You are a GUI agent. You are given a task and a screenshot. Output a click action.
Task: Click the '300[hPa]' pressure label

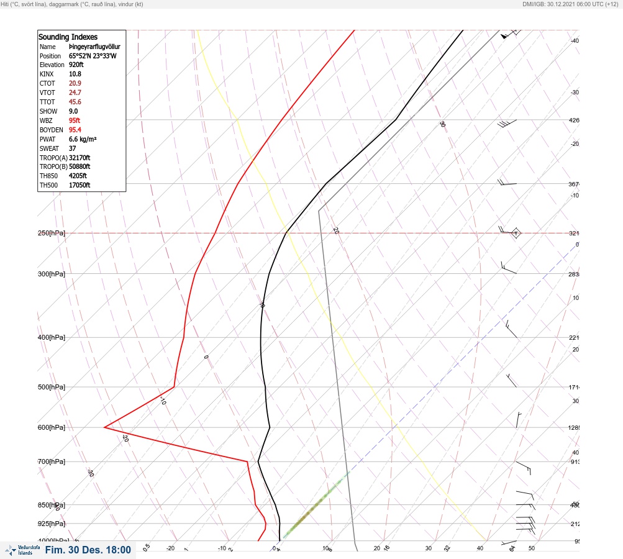(52, 274)
